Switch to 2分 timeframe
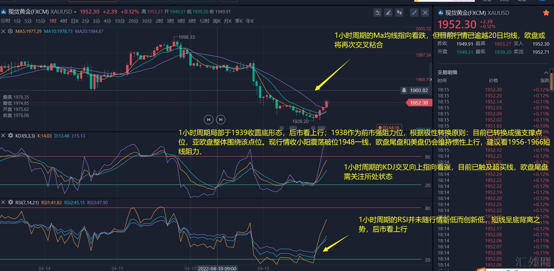554x271 pixels. coord(86,21)
